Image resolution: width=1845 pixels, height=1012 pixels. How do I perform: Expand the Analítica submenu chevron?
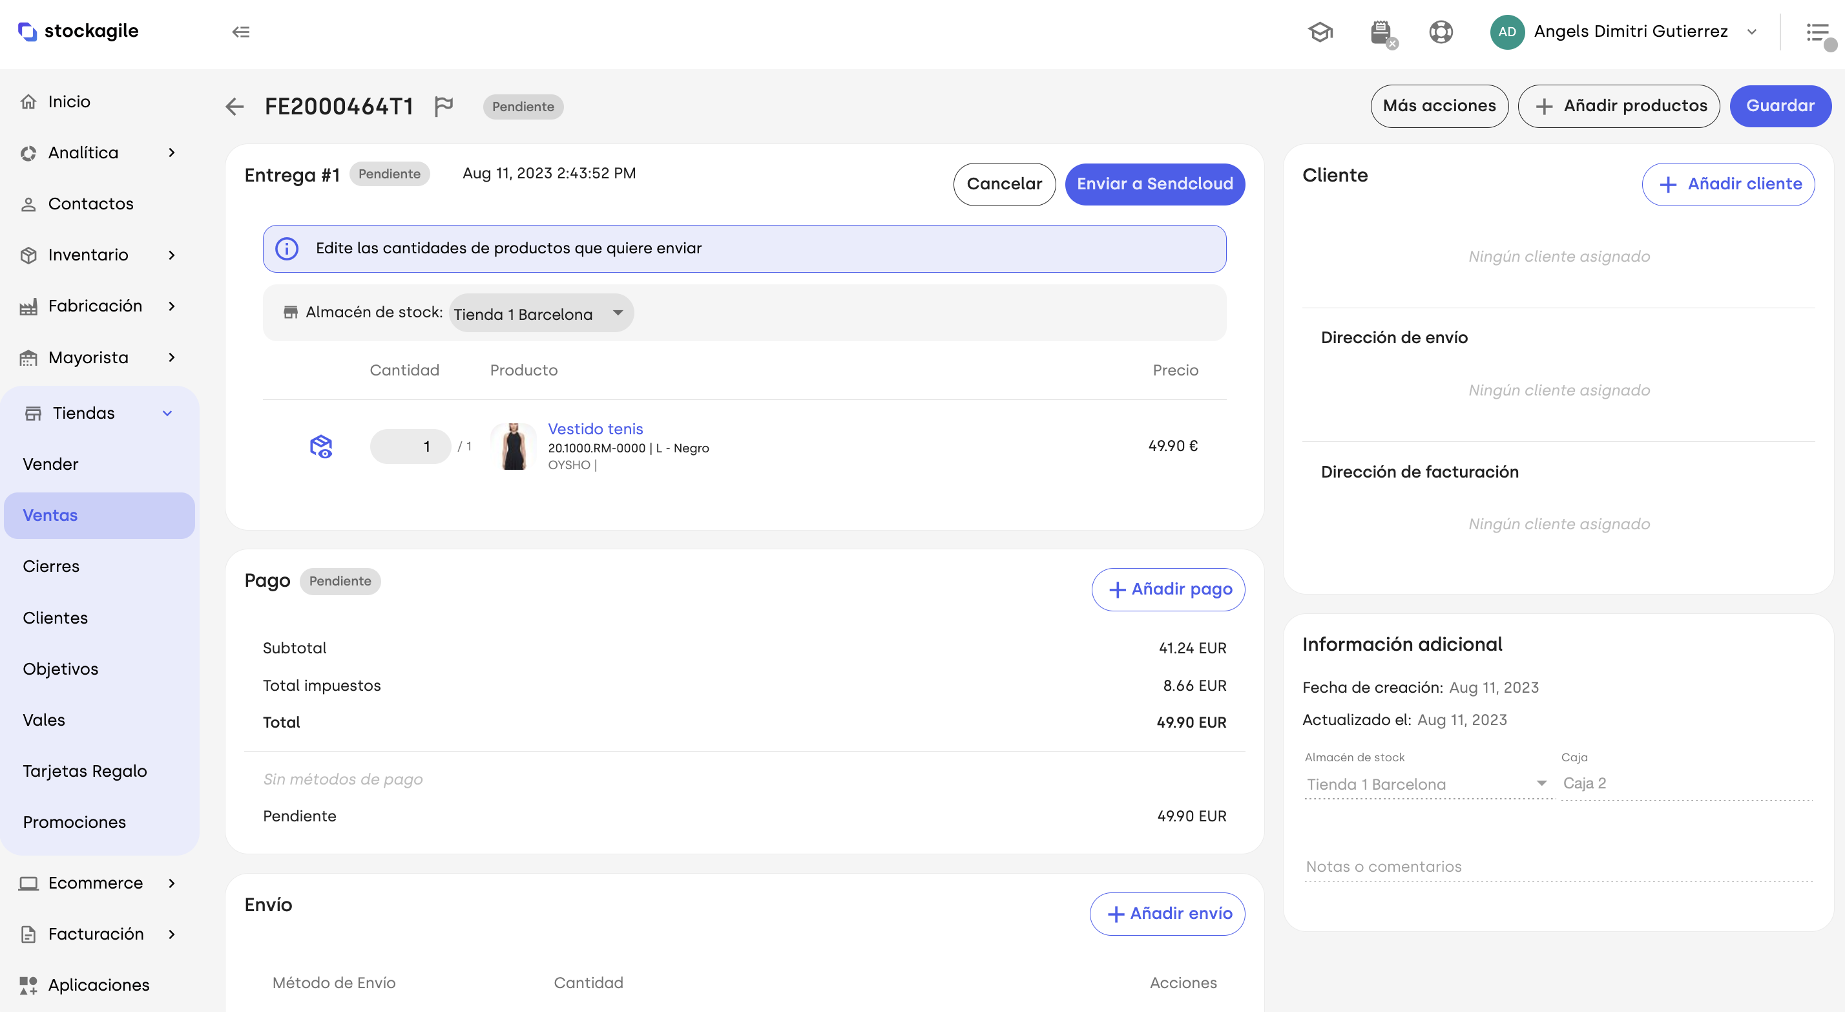point(172,152)
